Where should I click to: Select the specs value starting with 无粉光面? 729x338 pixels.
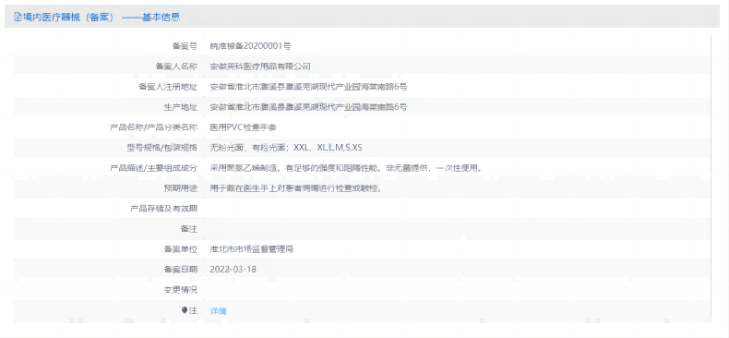tap(286, 148)
